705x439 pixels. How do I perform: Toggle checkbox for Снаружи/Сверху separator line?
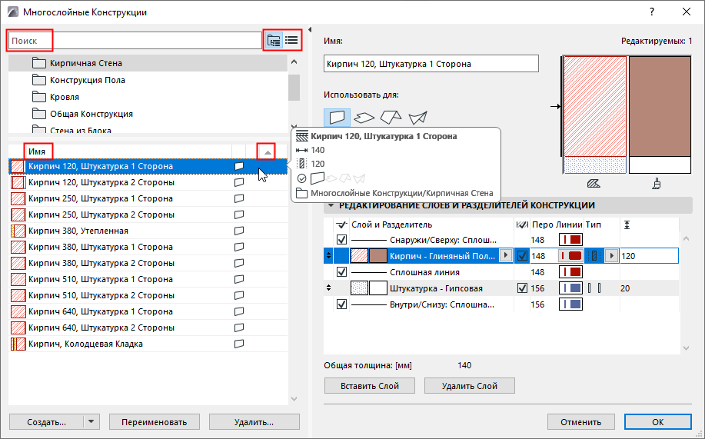(341, 240)
